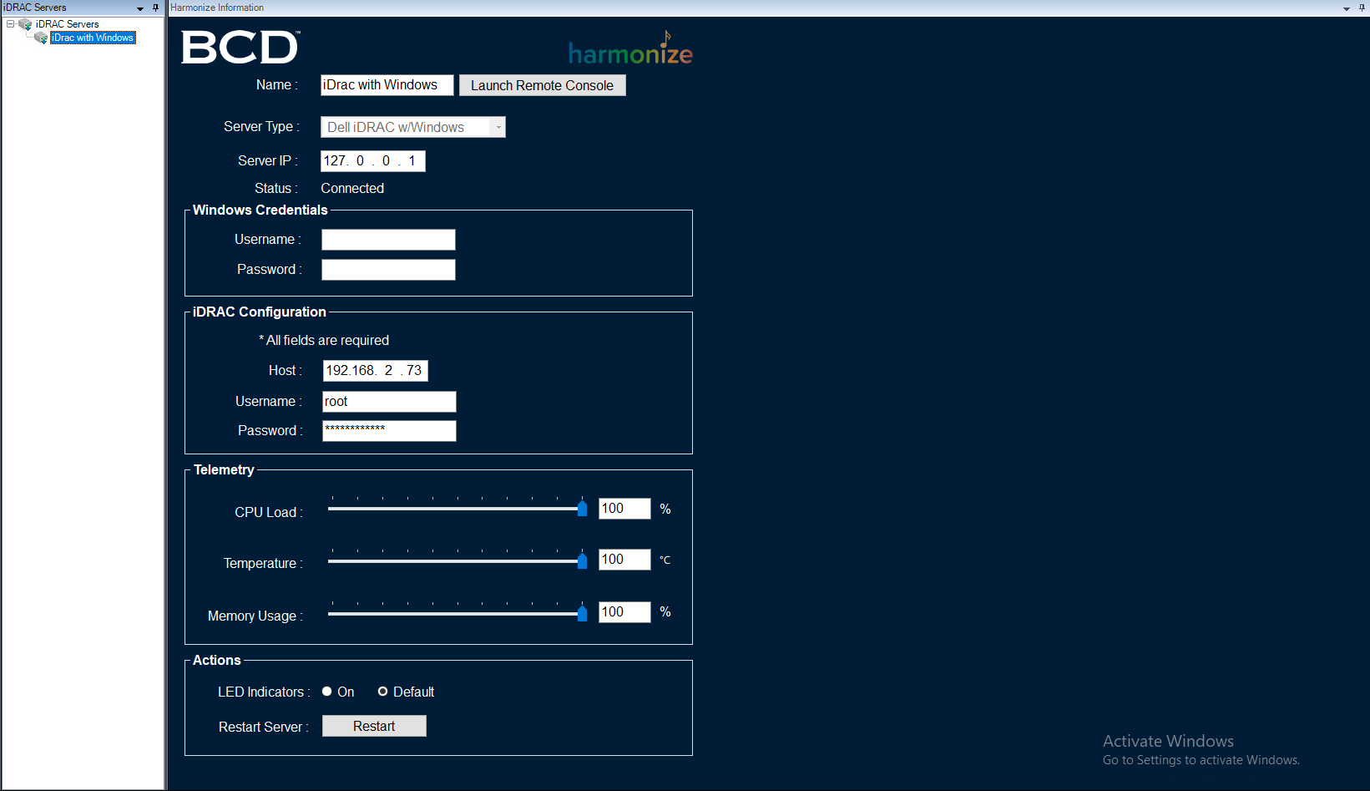The width and height of the screenshot is (1370, 791).
Task: Click the Harmonize Information panel title
Action: tap(217, 8)
